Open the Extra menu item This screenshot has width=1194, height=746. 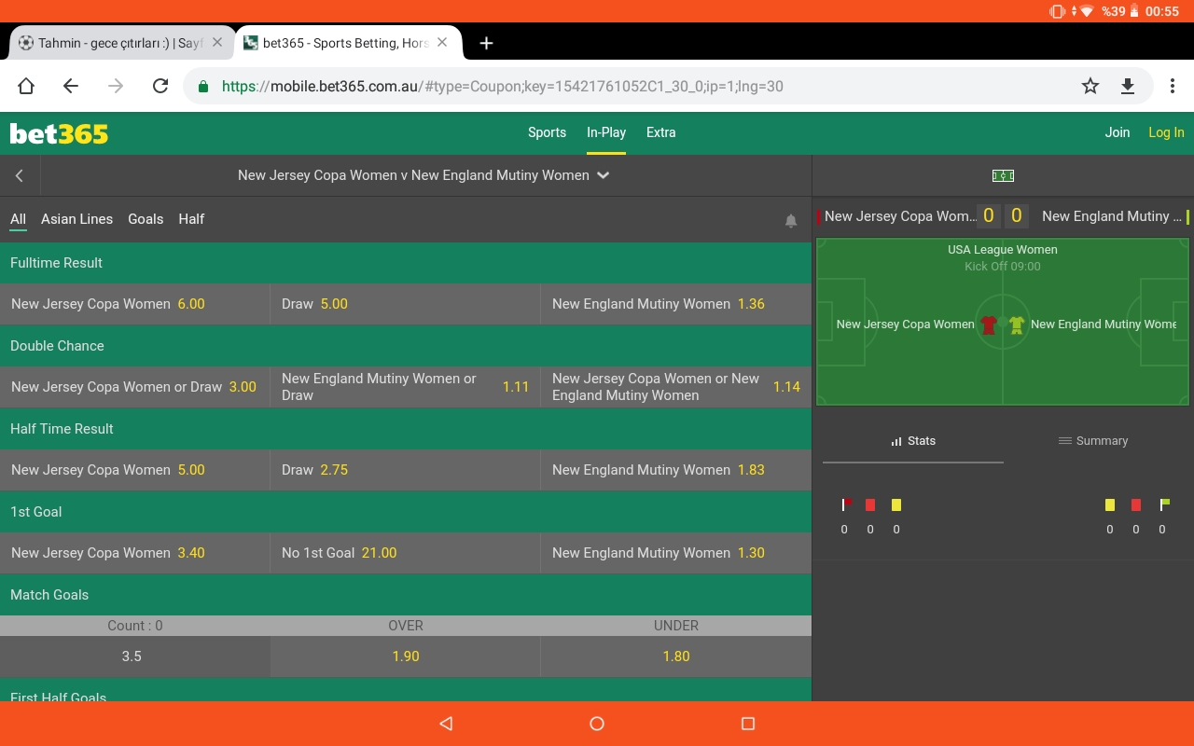tap(660, 132)
